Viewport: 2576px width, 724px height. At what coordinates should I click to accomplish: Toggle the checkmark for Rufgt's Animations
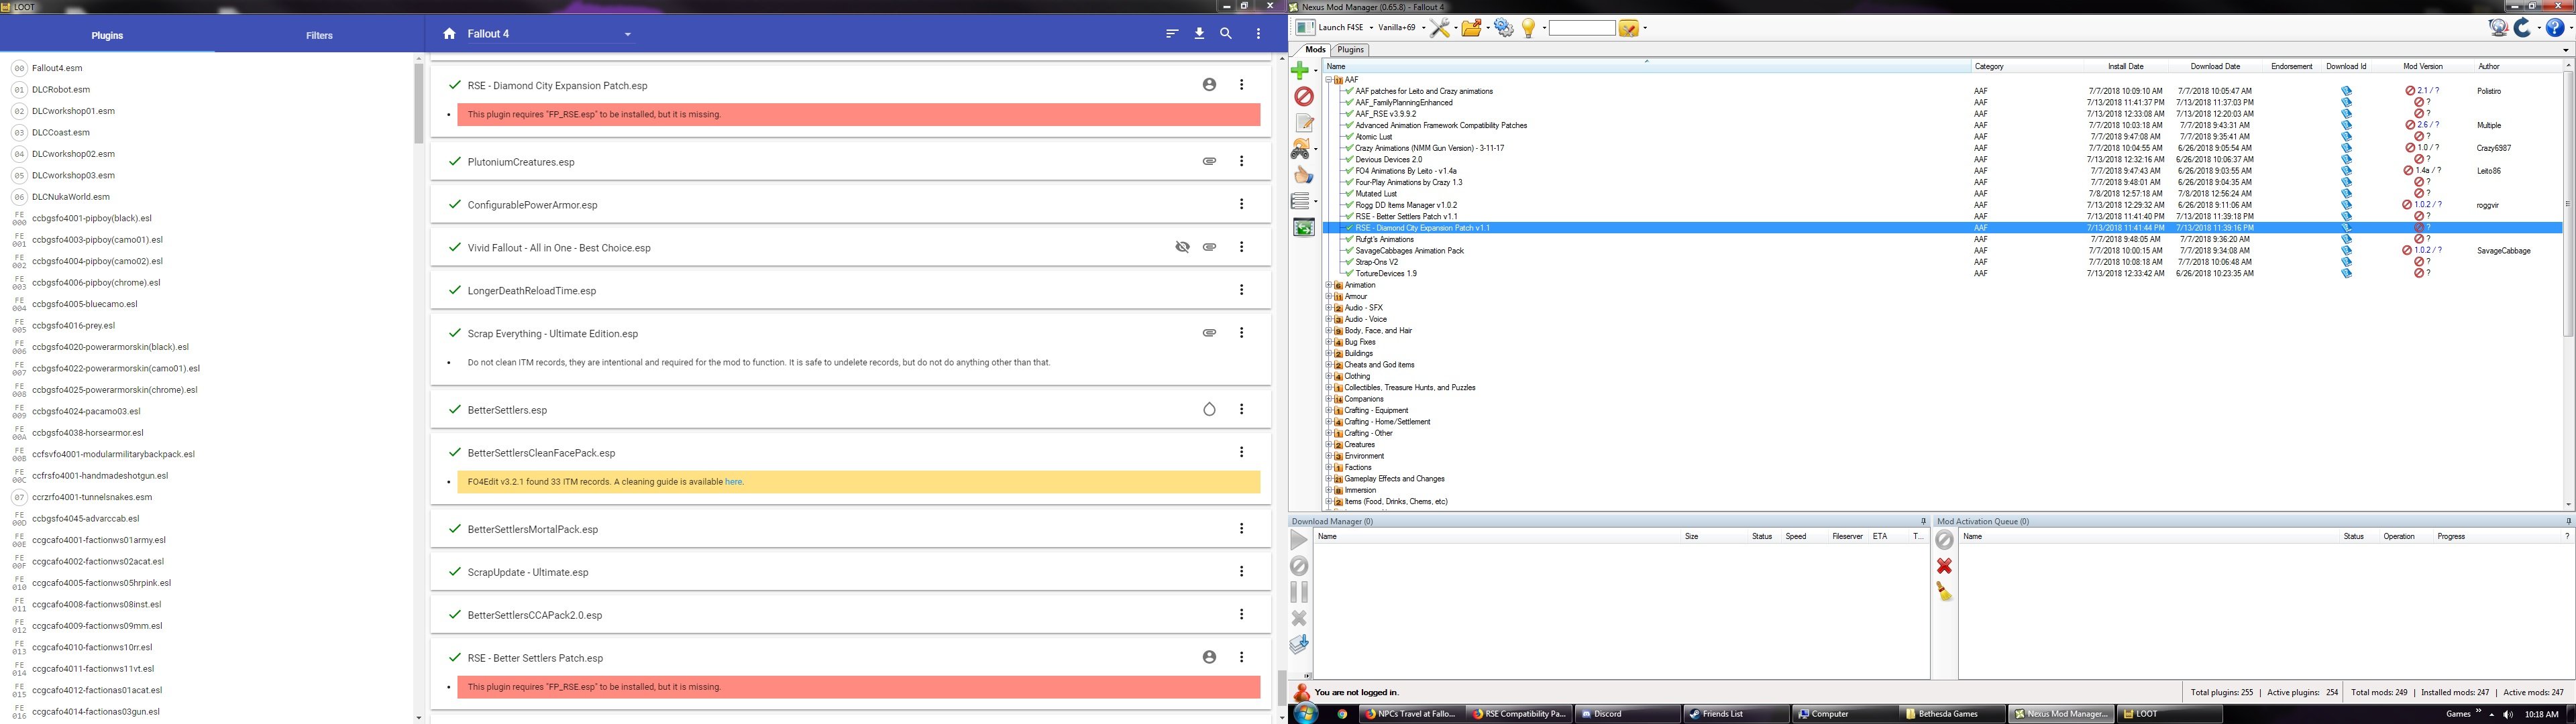pyautogui.click(x=1349, y=240)
